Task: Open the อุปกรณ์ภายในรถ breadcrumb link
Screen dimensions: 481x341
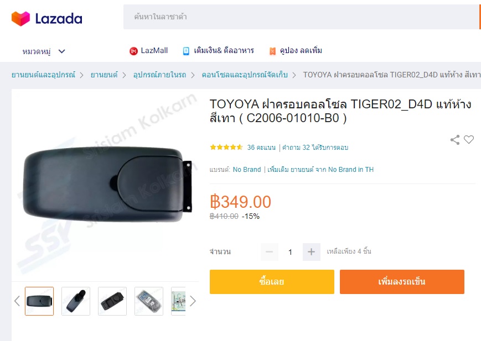Action: click(x=159, y=75)
